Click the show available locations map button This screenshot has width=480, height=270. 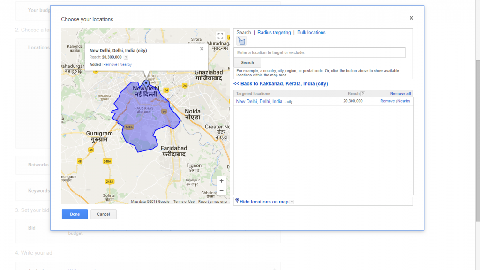point(241,41)
